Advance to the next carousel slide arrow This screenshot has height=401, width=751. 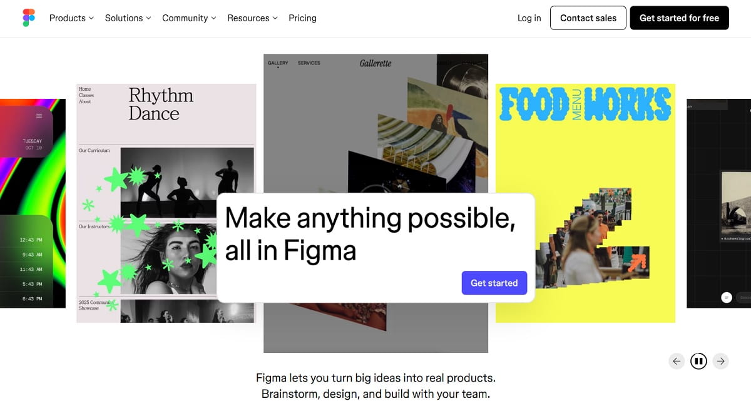pyautogui.click(x=721, y=361)
